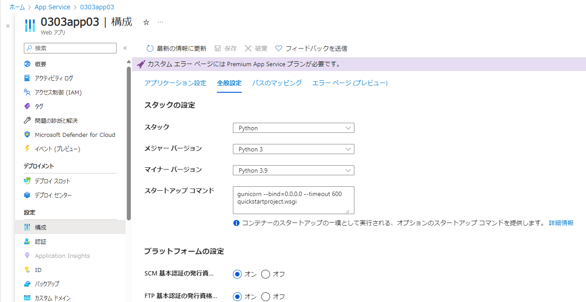This screenshot has width=586, height=302.
Task: Switch to アプリケーション設定 tab
Action: pyautogui.click(x=175, y=83)
